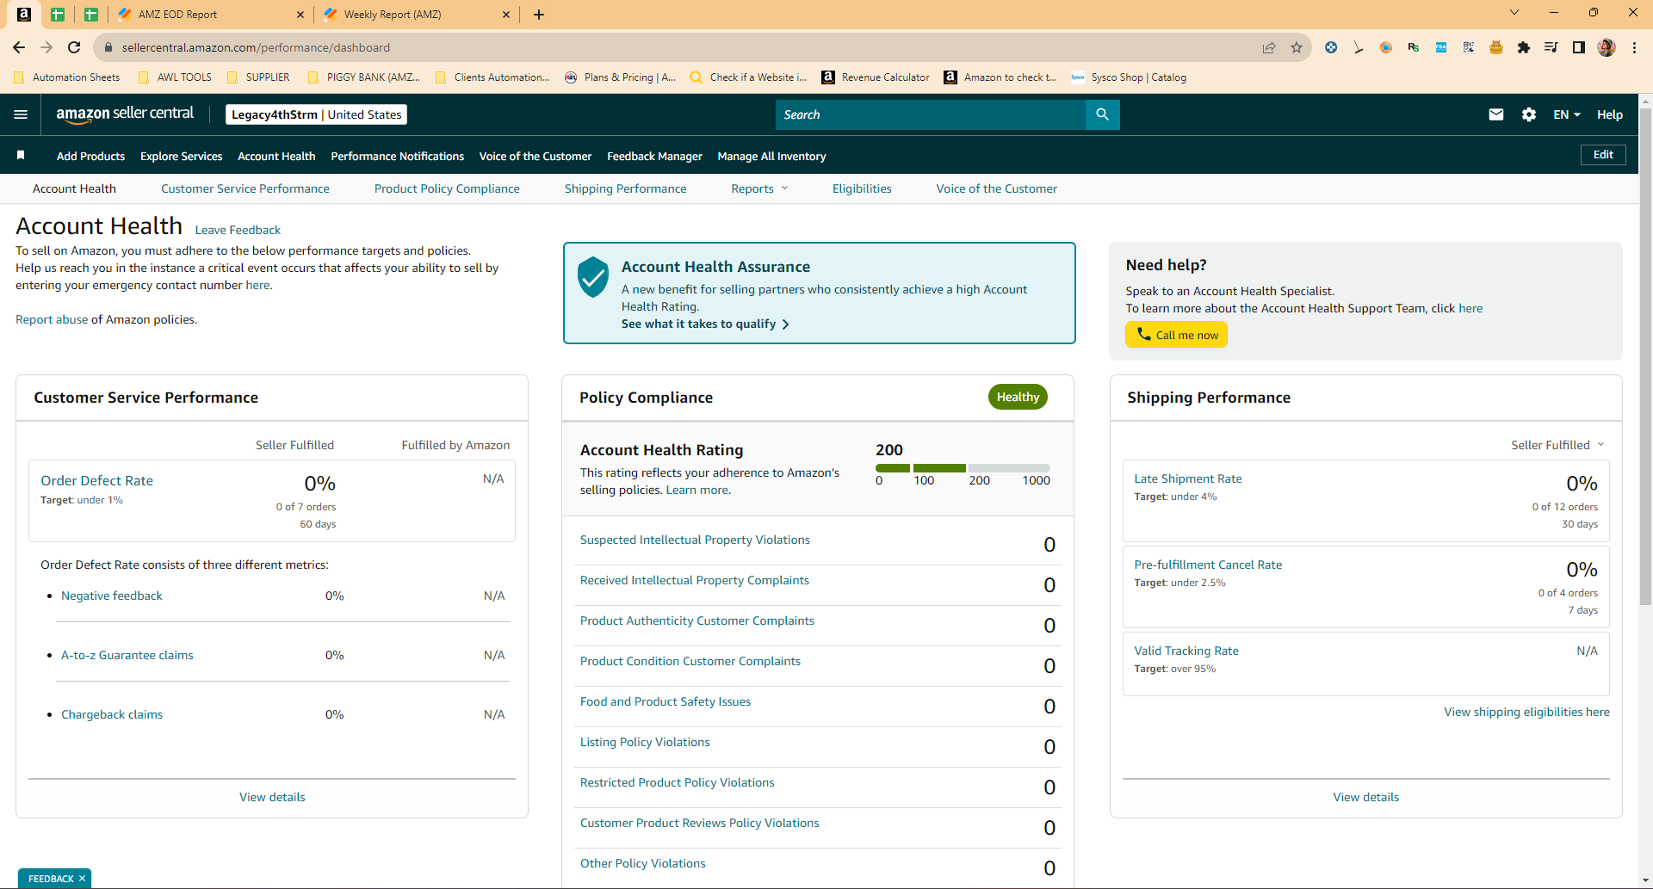Click the browser address bar
Image resolution: width=1653 pixels, height=889 pixels.
coord(680,47)
